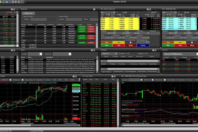
Task: Click small arrow button beside KO panel gear
Action: coord(150,9)
